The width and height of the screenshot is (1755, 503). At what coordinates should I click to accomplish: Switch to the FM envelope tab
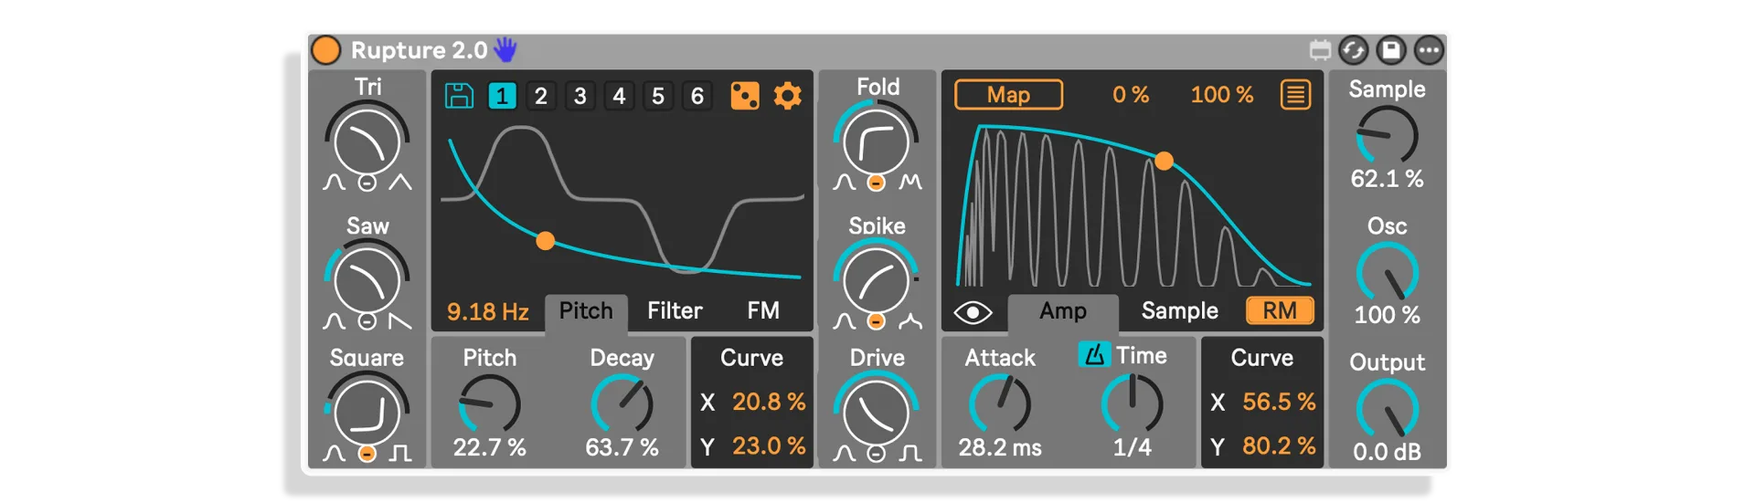click(763, 311)
